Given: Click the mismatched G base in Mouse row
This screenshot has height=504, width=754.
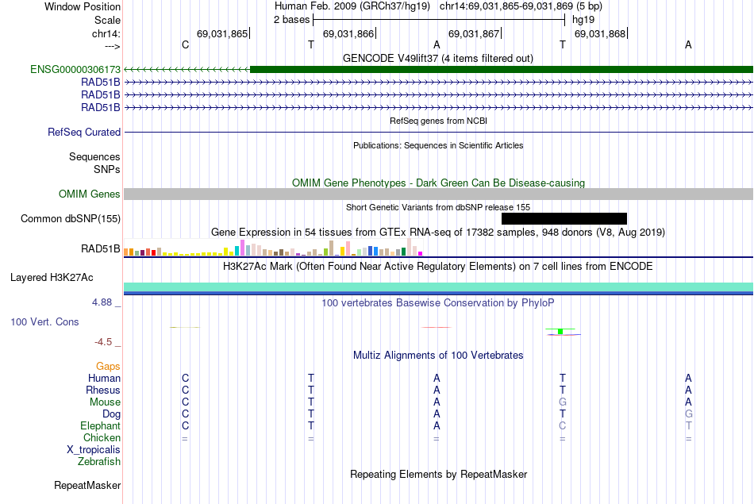Looking at the screenshot, I should pos(562,402).
